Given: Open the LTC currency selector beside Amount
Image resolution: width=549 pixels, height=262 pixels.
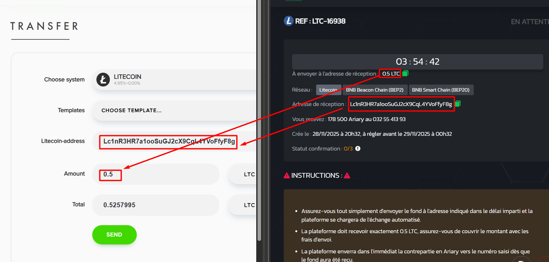Looking at the screenshot, I should pyautogui.click(x=242, y=174).
